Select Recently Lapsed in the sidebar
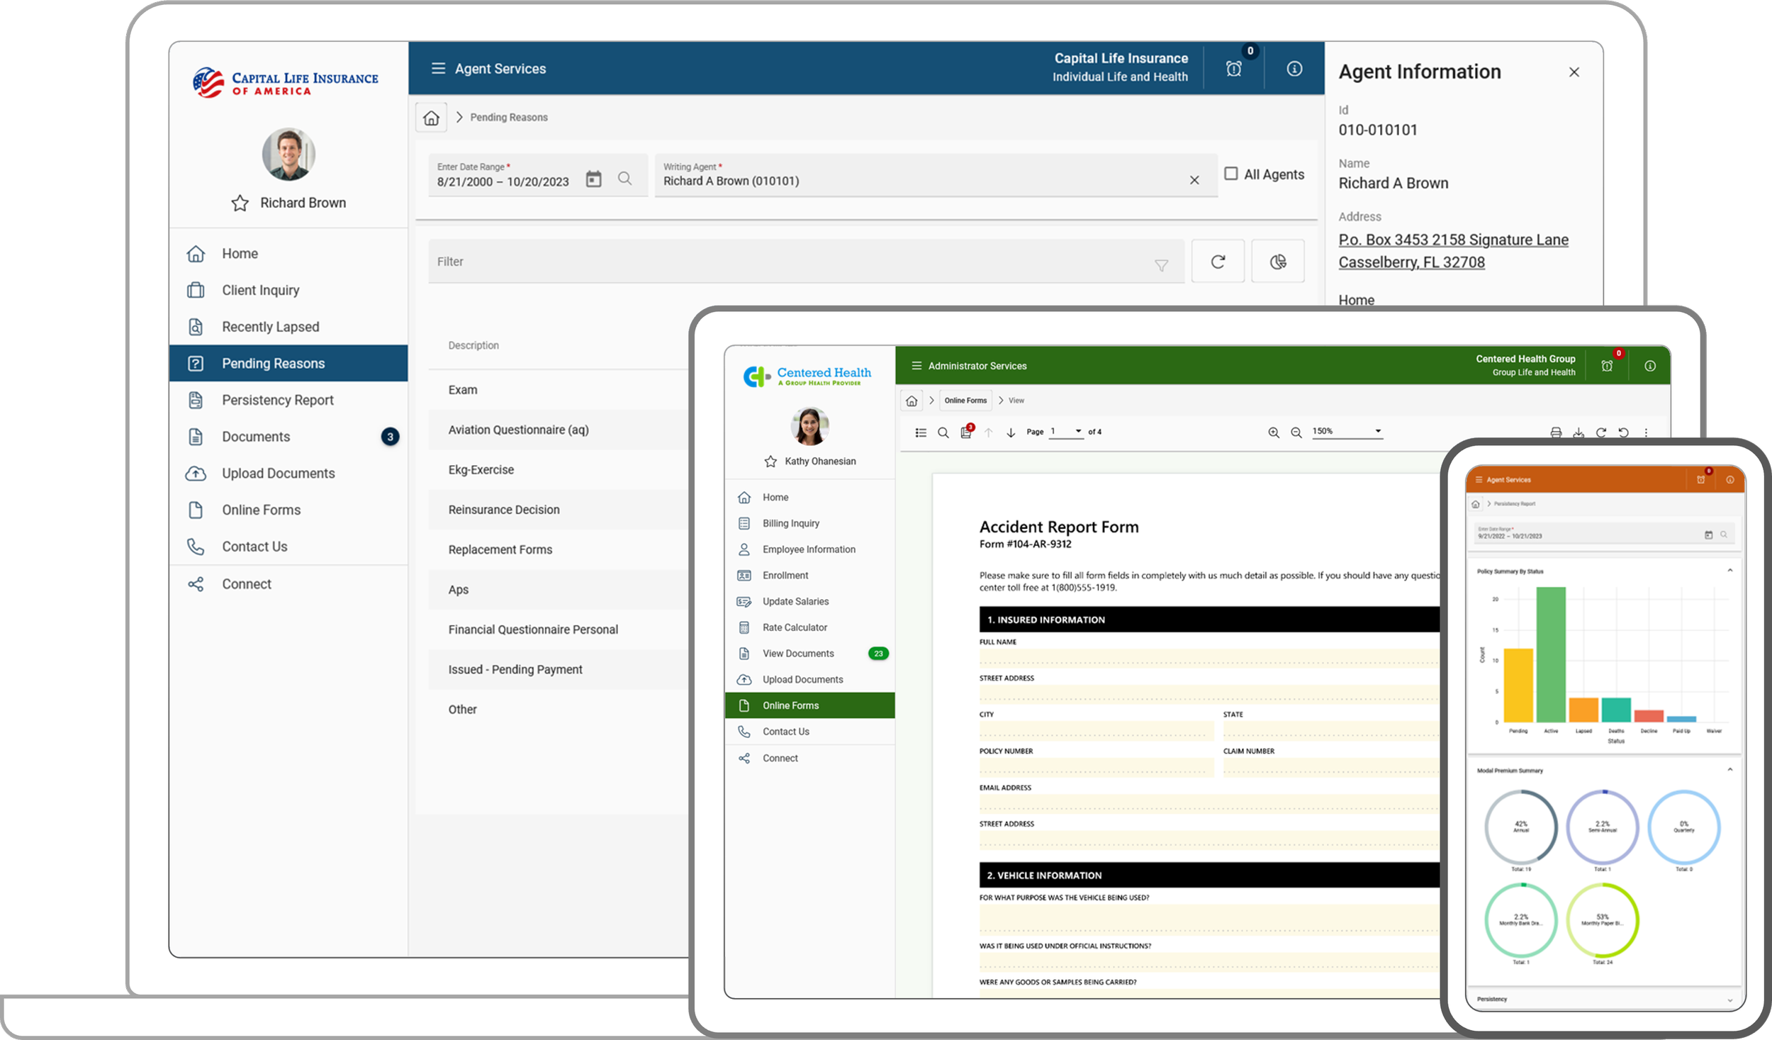 coord(269,326)
